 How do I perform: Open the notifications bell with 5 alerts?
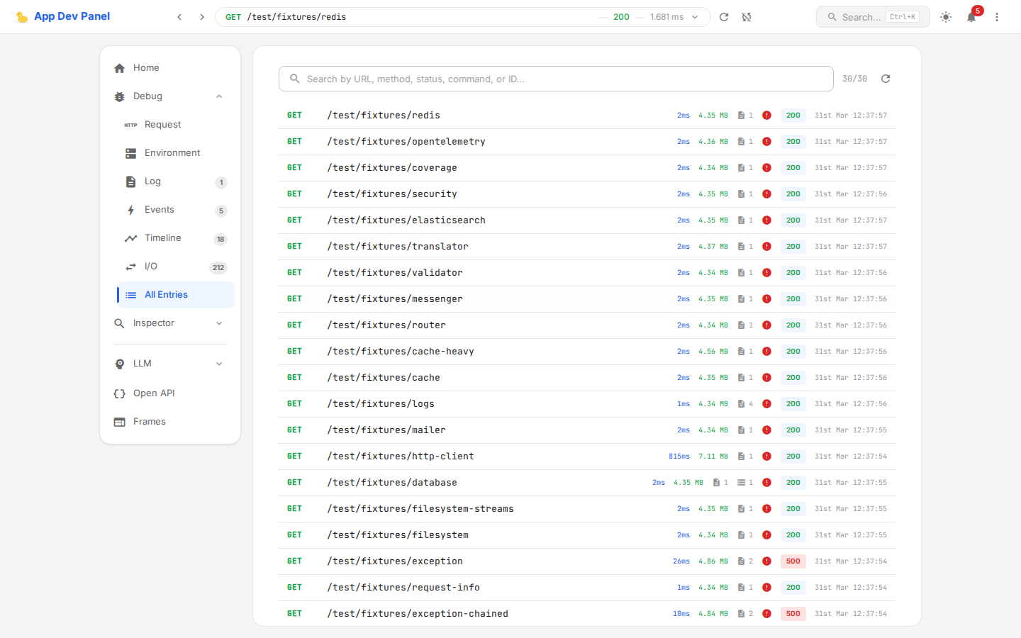point(971,16)
